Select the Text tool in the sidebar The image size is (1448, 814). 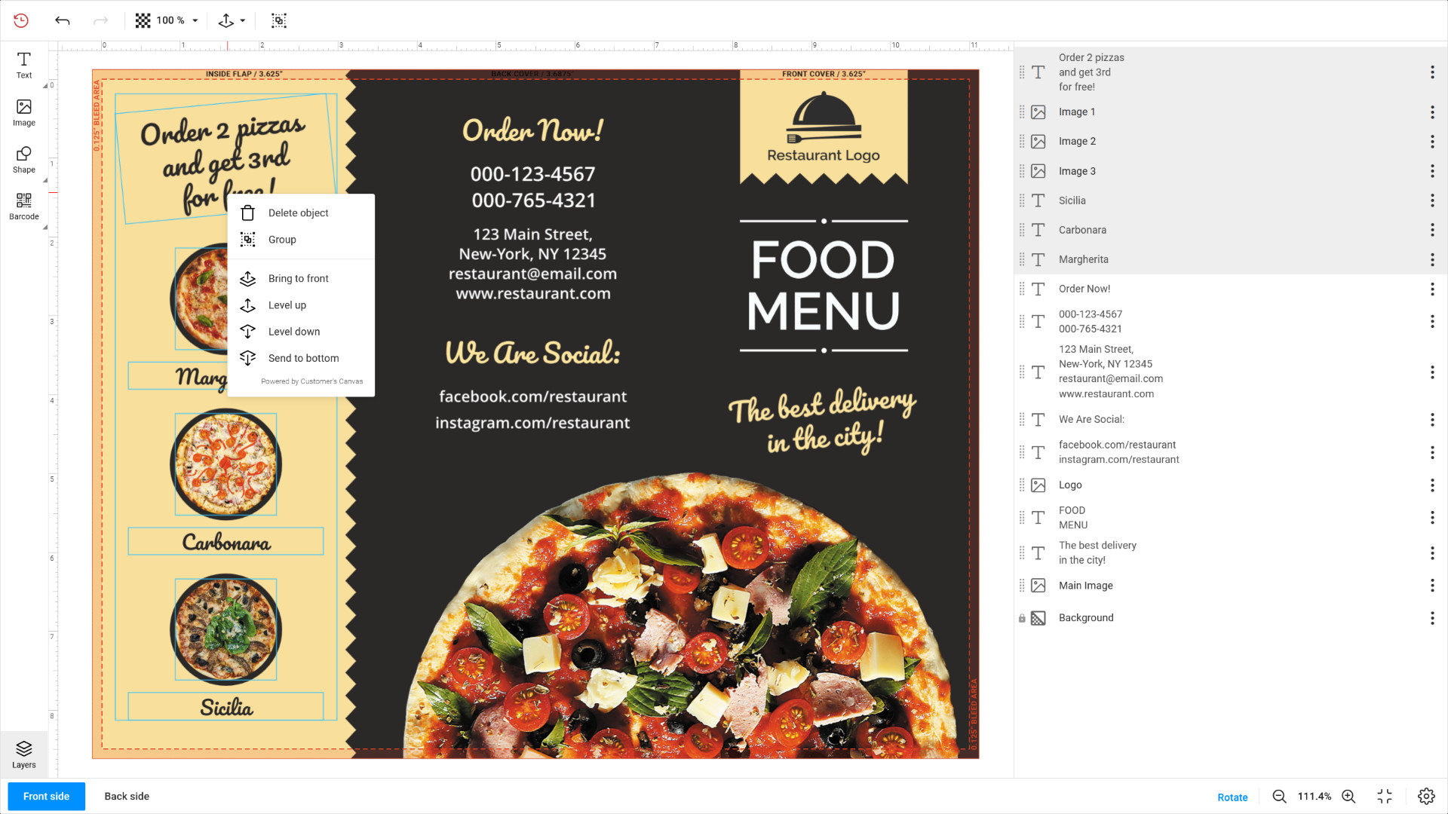click(x=23, y=65)
